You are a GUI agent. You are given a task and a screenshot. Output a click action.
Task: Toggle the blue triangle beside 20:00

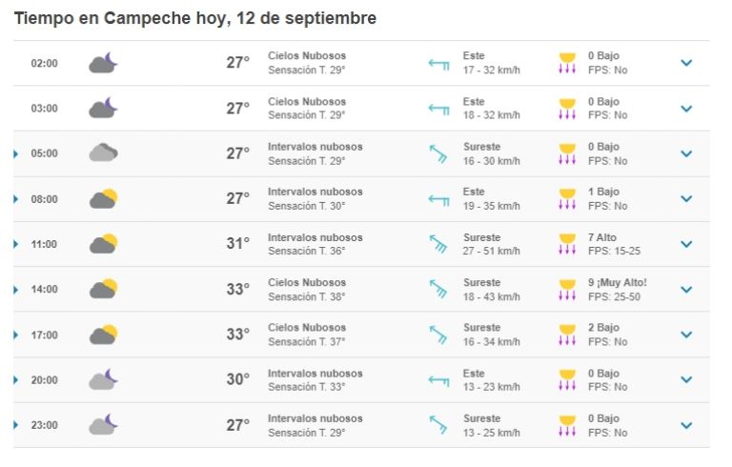click(16, 380)
